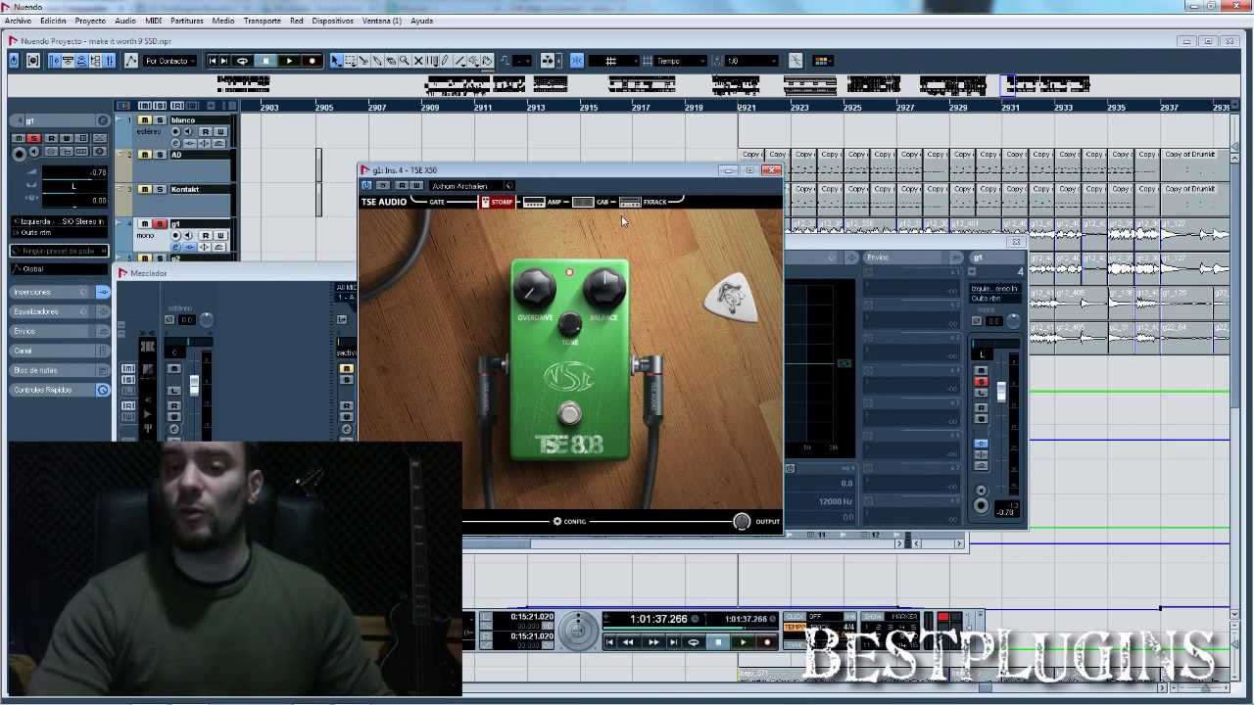The image size is (1254, 705).
Task: Mute the AD track
Action: click(x=144, y=155)
